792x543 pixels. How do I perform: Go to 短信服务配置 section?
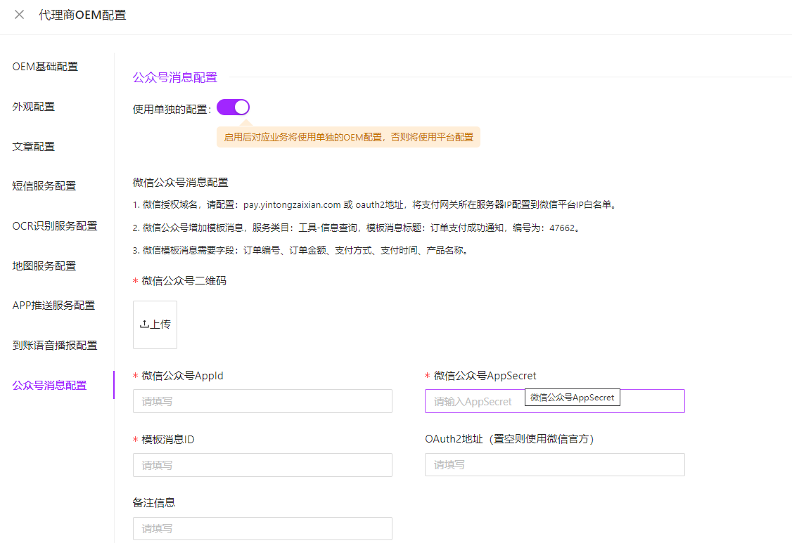point(44,186)
